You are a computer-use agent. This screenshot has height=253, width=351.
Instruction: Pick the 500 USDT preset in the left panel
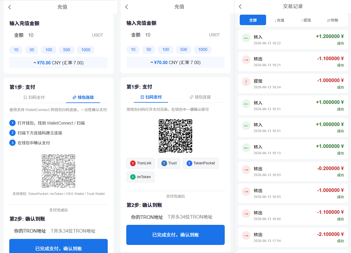tap(67, 50)
